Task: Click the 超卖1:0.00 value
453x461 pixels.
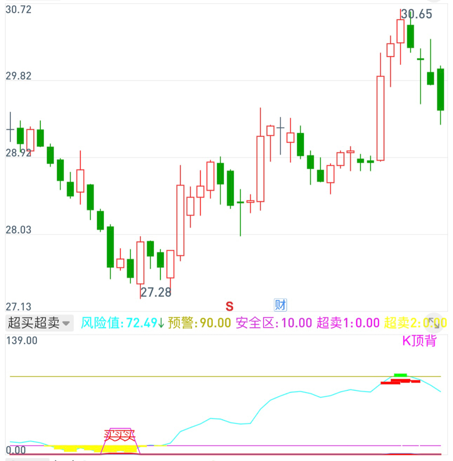Action: coord(348,323)
